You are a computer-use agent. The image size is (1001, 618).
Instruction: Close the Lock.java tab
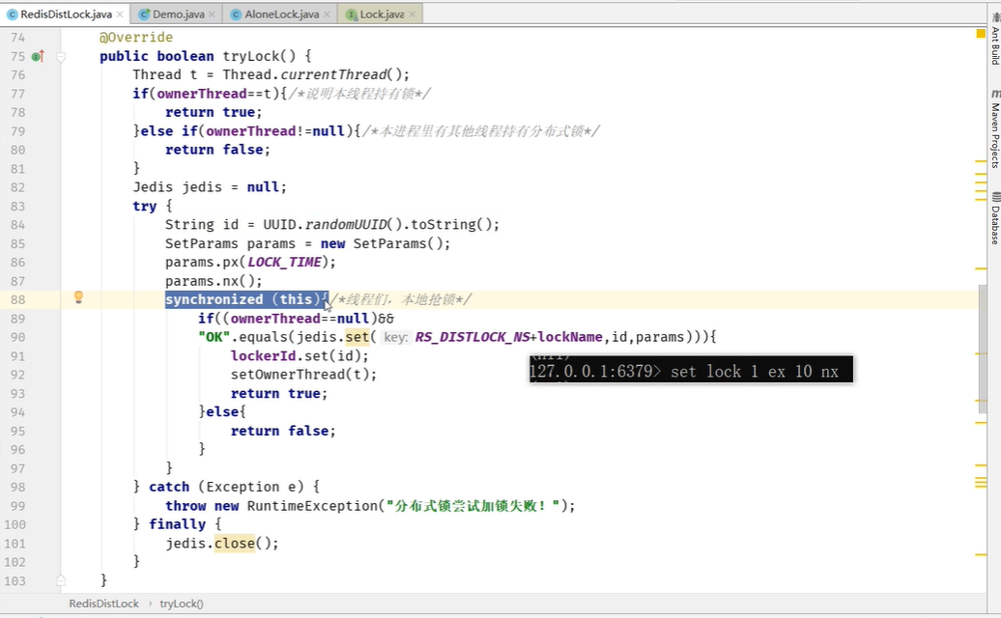coord(413,14)
